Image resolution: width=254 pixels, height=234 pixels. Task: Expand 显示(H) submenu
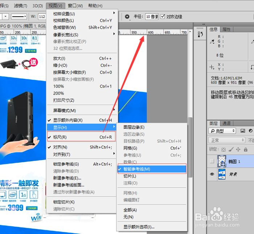click(81, 128)
